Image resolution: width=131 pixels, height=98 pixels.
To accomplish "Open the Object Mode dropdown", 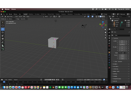I will click(x=9, y=17).
